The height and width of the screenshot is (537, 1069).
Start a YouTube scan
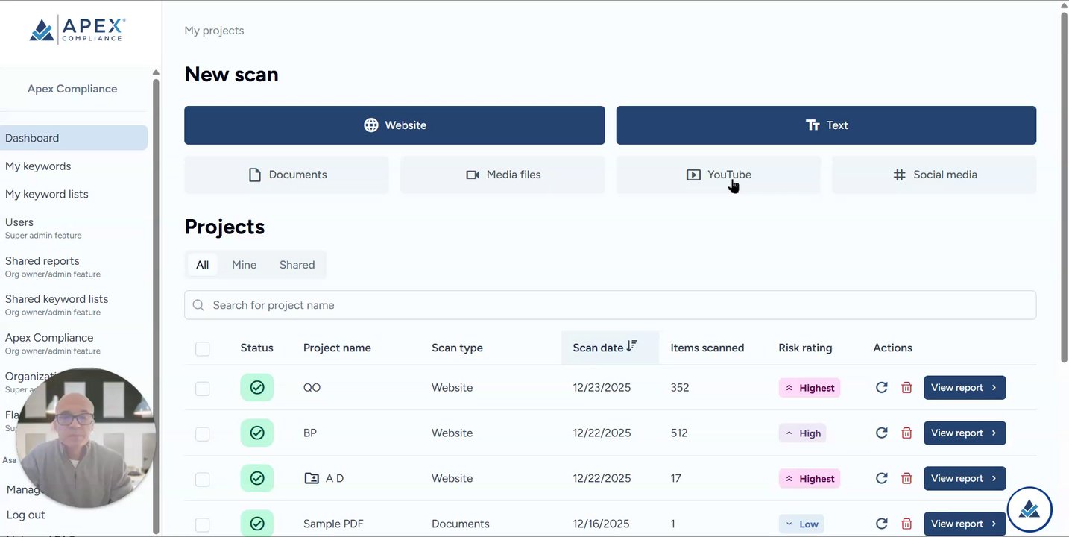coord(718,175)
